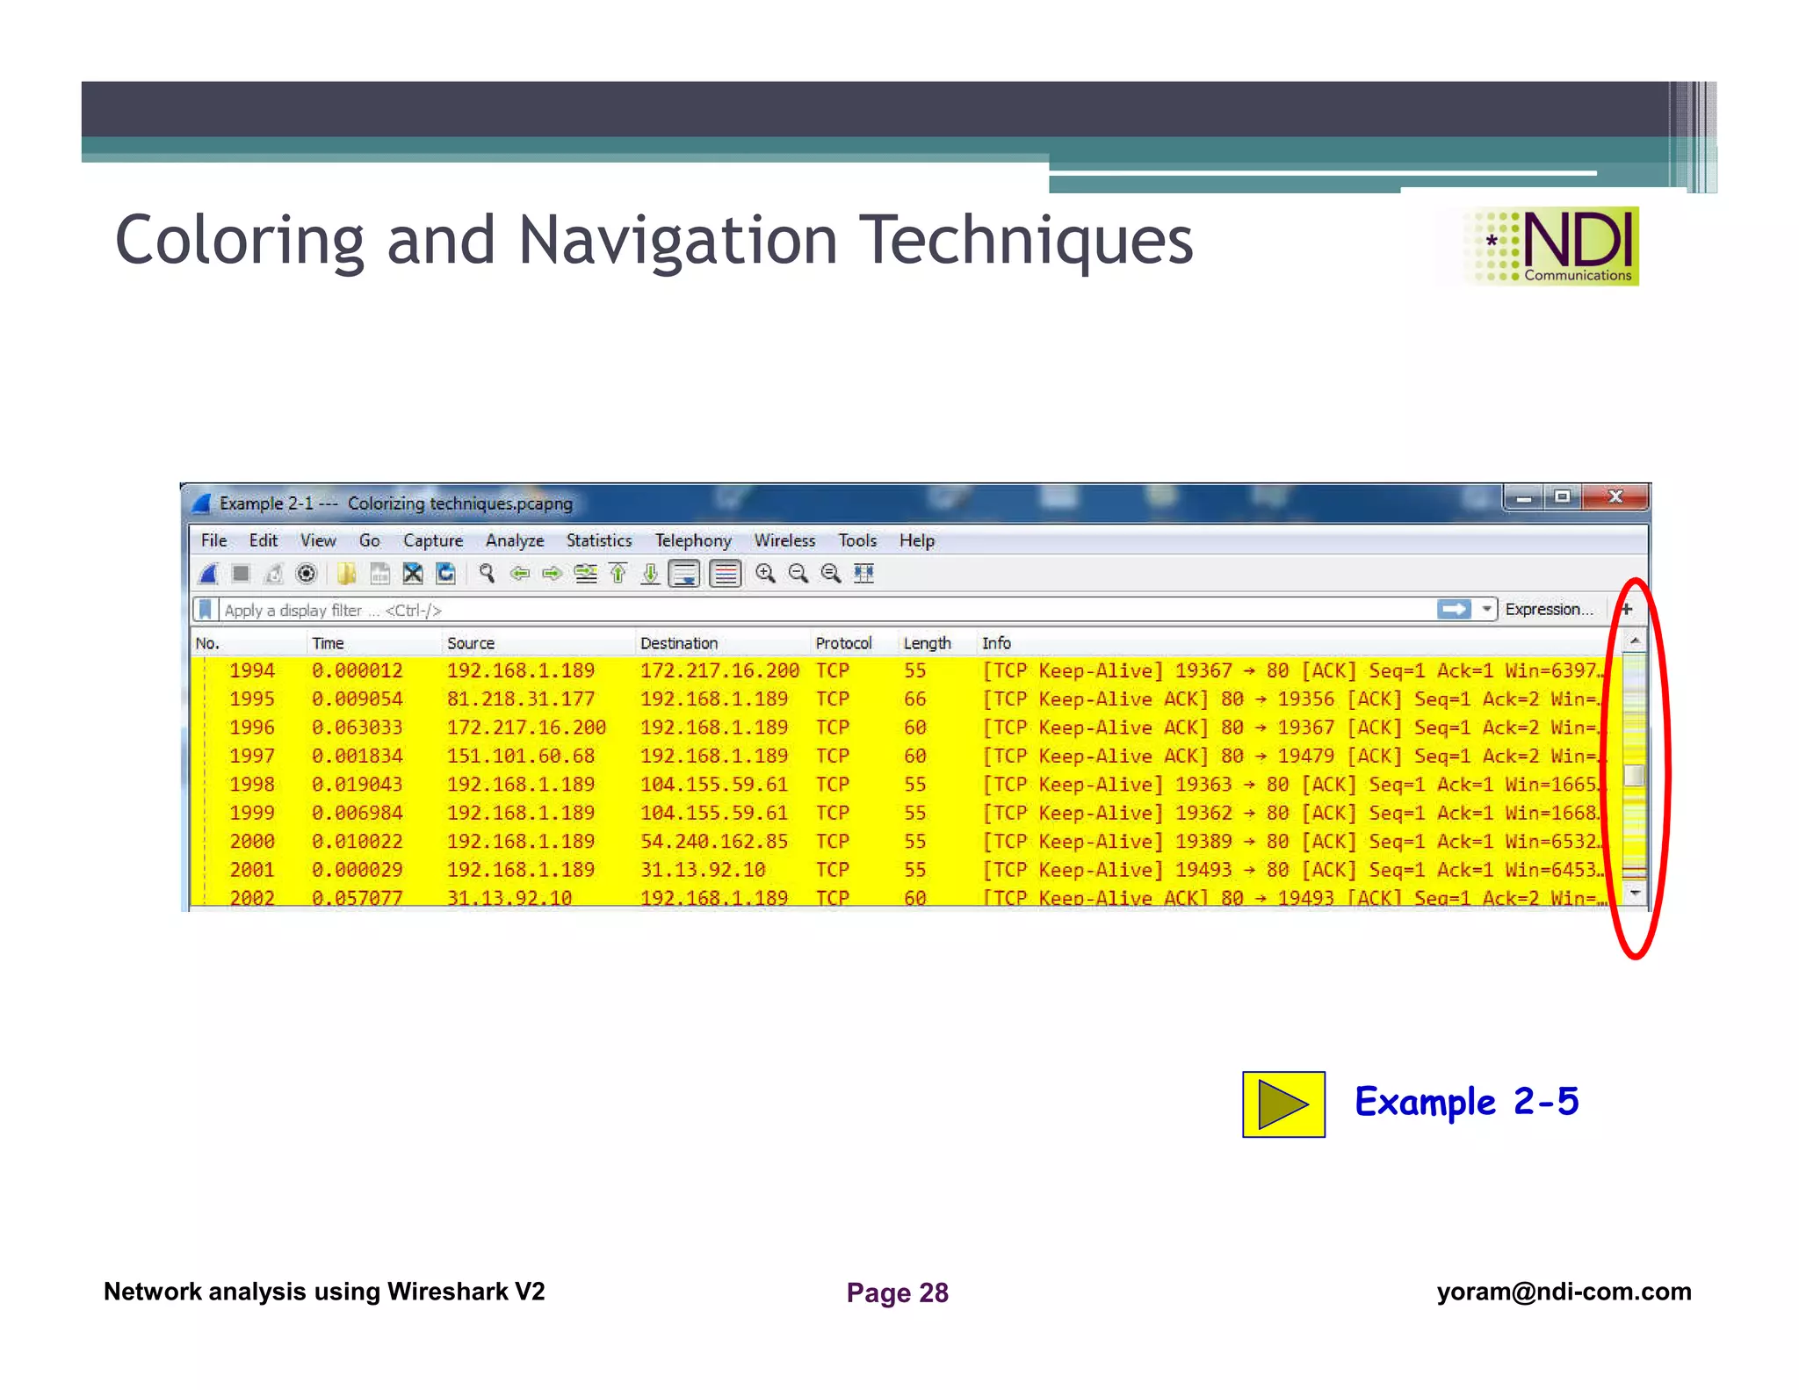Click the Expression... button
The height and width of the screenshot is (1390, 1799).
[x=1549, y=609]
